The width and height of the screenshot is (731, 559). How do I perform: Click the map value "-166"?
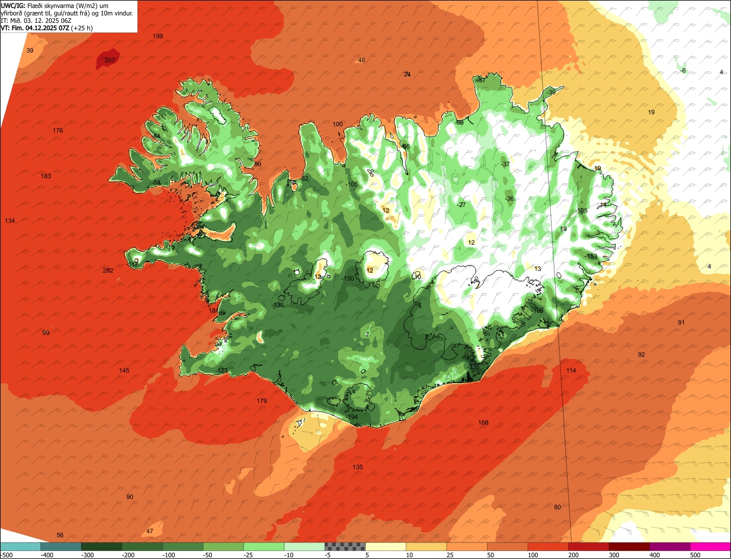pos(537,310)
